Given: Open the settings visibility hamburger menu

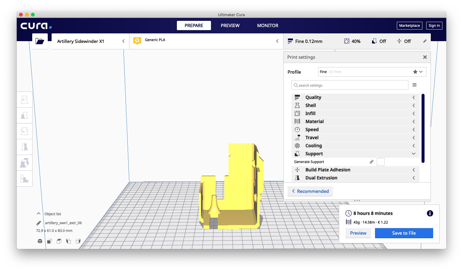Looking at the screenshot, I should [414, 85].
